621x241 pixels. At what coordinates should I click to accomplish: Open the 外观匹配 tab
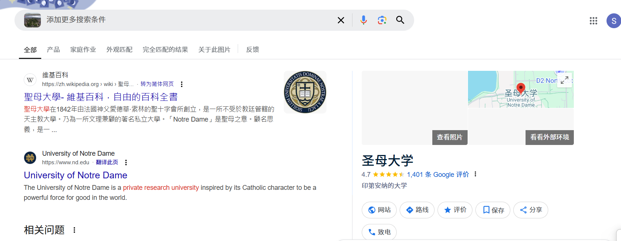119,50
